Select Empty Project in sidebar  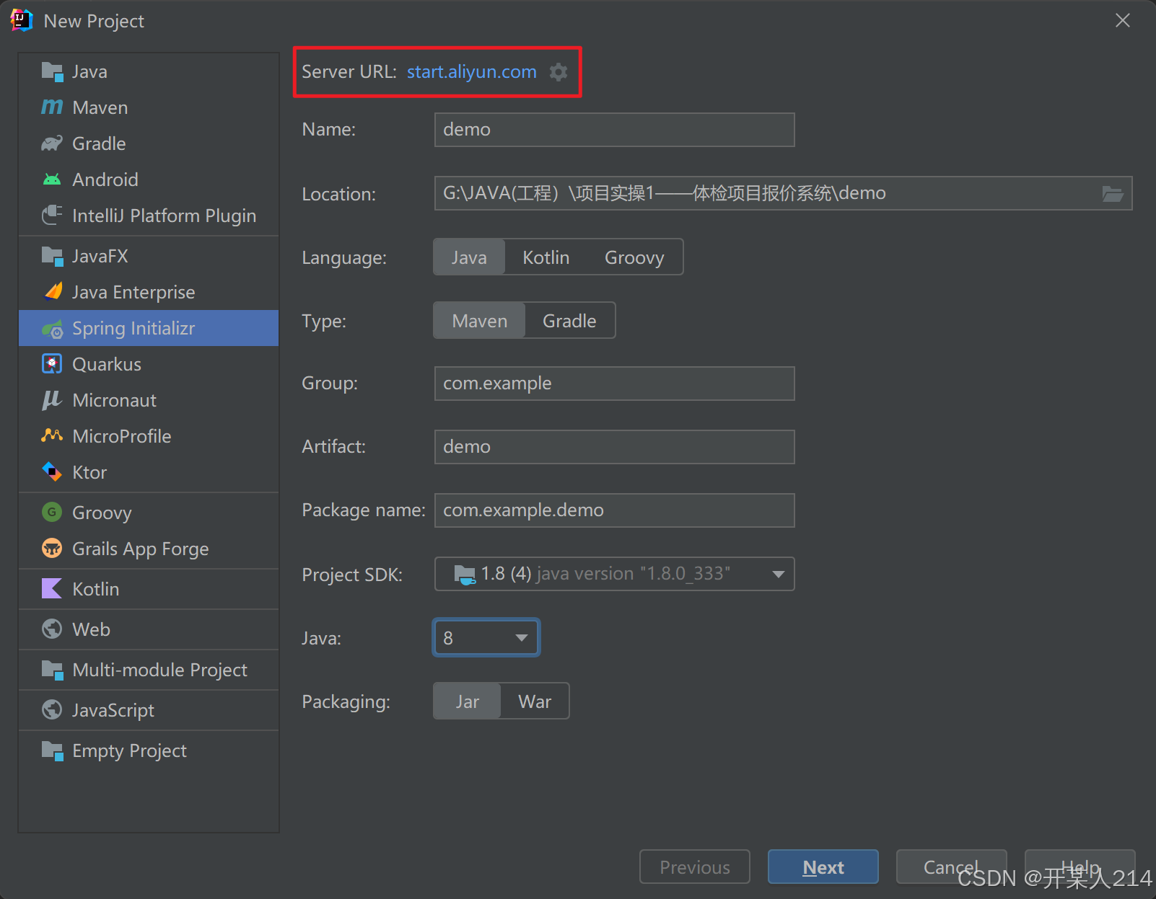click(x=149, y=750)
